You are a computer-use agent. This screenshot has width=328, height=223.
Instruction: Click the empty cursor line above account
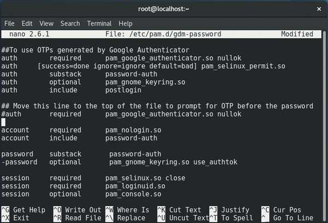55,122
